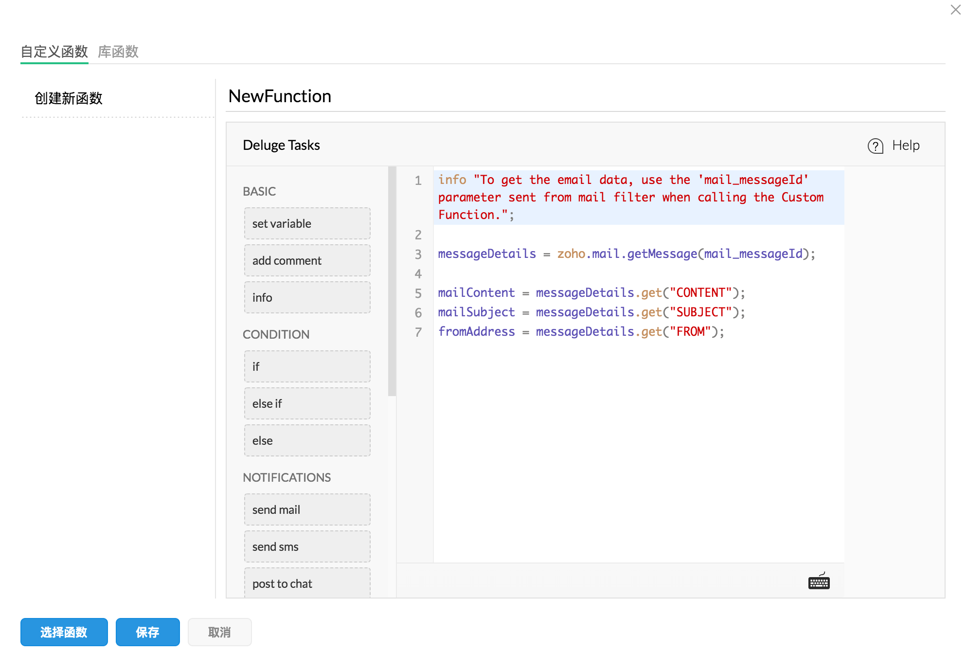This screenshot has height=654, width=966.
Task: Select the send sms notification block
Action: point(307,546)
